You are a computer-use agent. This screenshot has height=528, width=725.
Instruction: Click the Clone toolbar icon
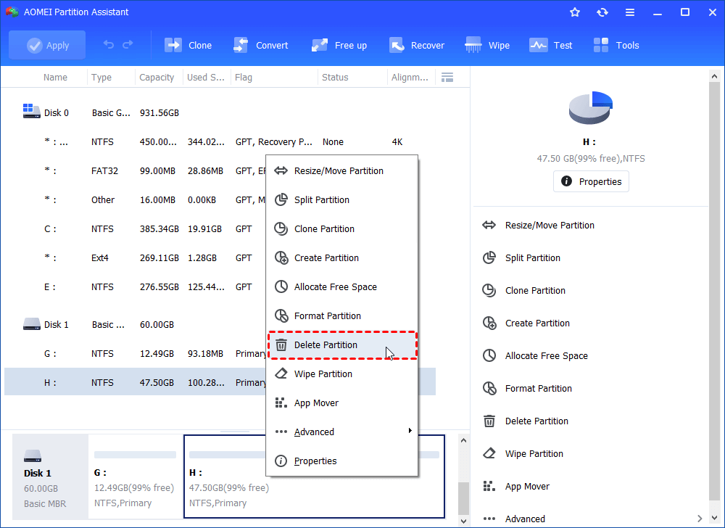click(188, 45)
